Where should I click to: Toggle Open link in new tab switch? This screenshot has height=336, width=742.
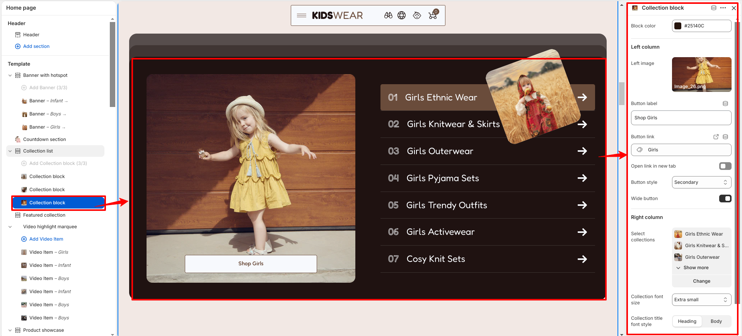(725, 166)
